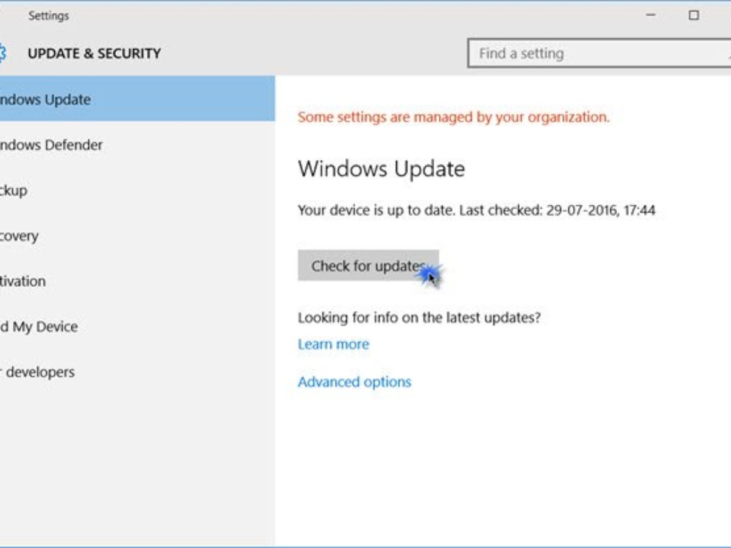Click the Settings window title text
Image resolution: width=731 pixels, height=548 pixels.
(x=48, y=15)
